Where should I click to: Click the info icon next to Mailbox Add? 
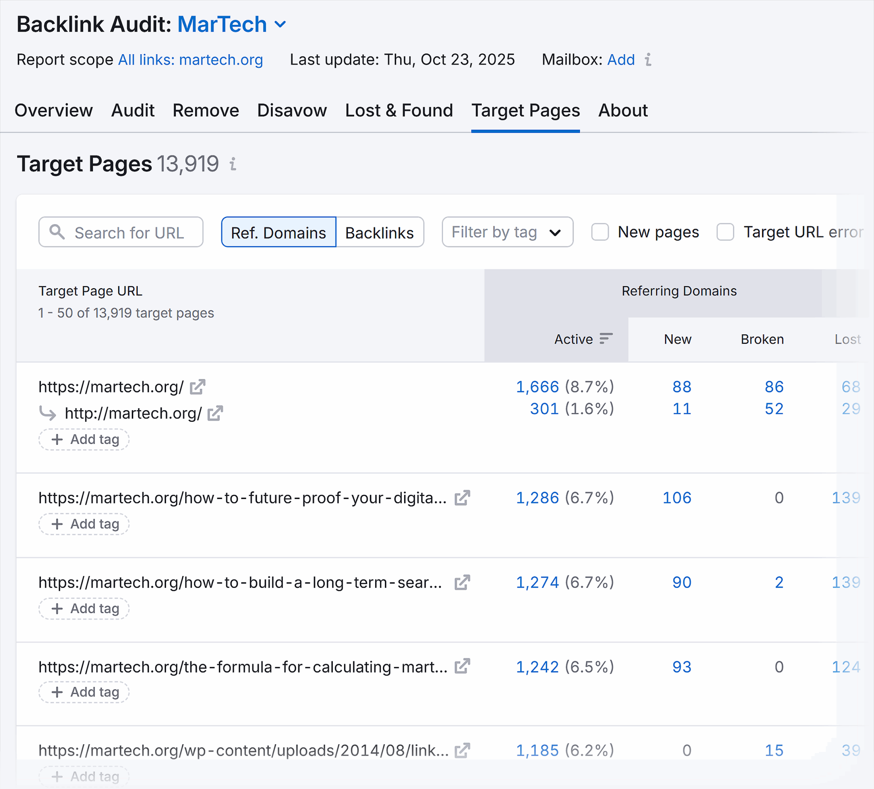click(x=648, y=60)
